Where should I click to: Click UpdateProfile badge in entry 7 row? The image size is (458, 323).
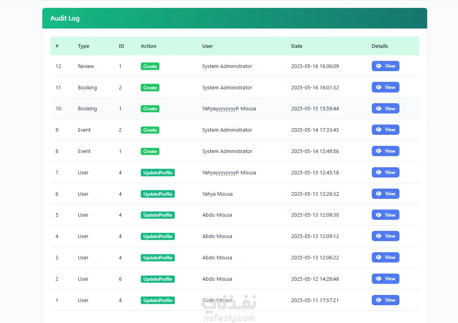158,173
